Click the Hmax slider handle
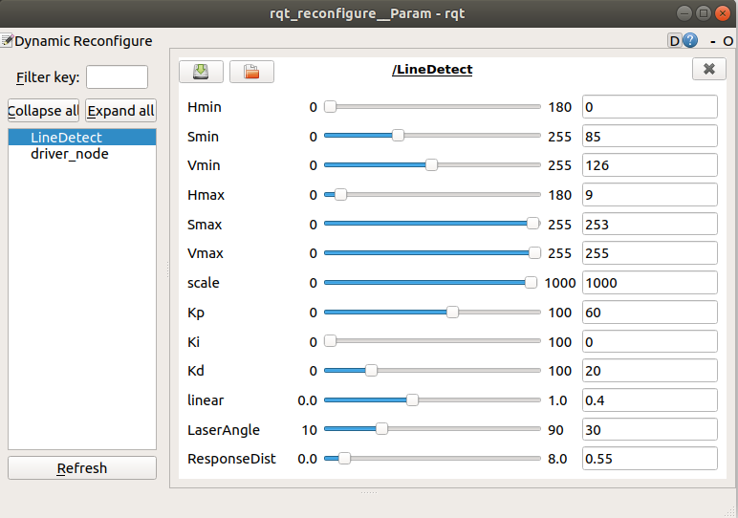 340,194
